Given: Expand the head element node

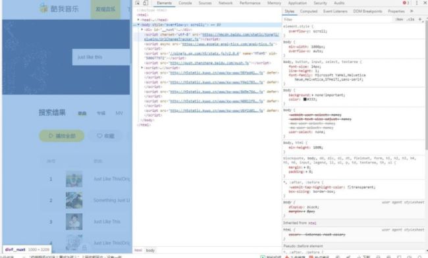Looking at the screenshot, I should pyautogui.click(x=138, y=20).
